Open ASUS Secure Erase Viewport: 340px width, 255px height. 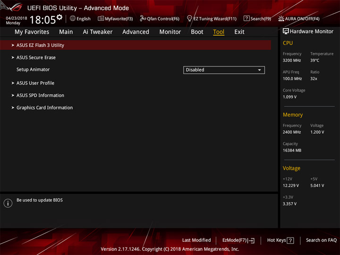36,58
